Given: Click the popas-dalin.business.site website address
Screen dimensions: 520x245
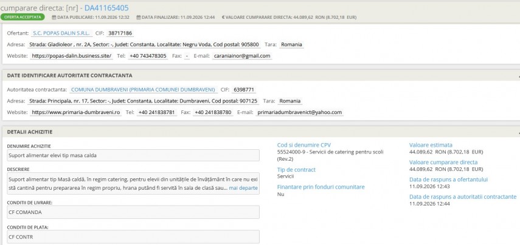Looking at the screenshot, I should click(x=72, y=56).
